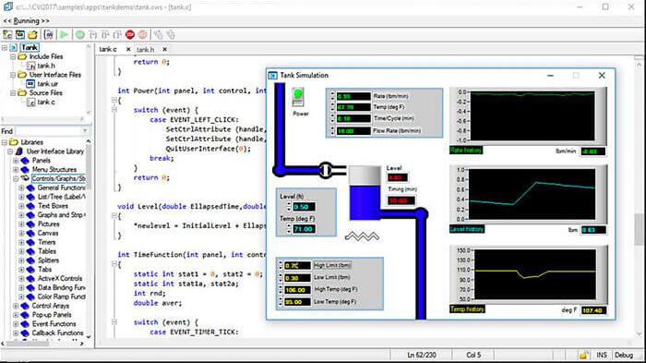Click the Temp (deg F) 71.00 stepper arrows
Image resolution: width=646 pixels, height=363 pixels.
[x=289, y=228]
